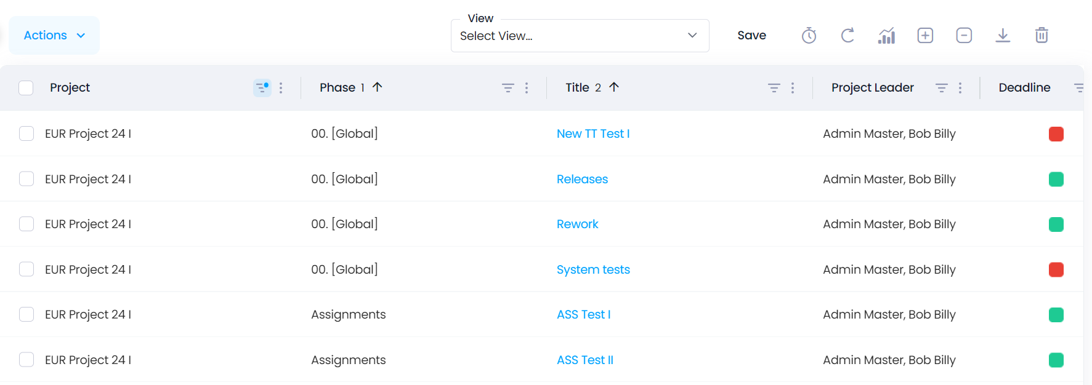Click "EUR Project 24 I" in the System tests row
This screenshot has width=1092, height=385.
click(x=88, y=269)
